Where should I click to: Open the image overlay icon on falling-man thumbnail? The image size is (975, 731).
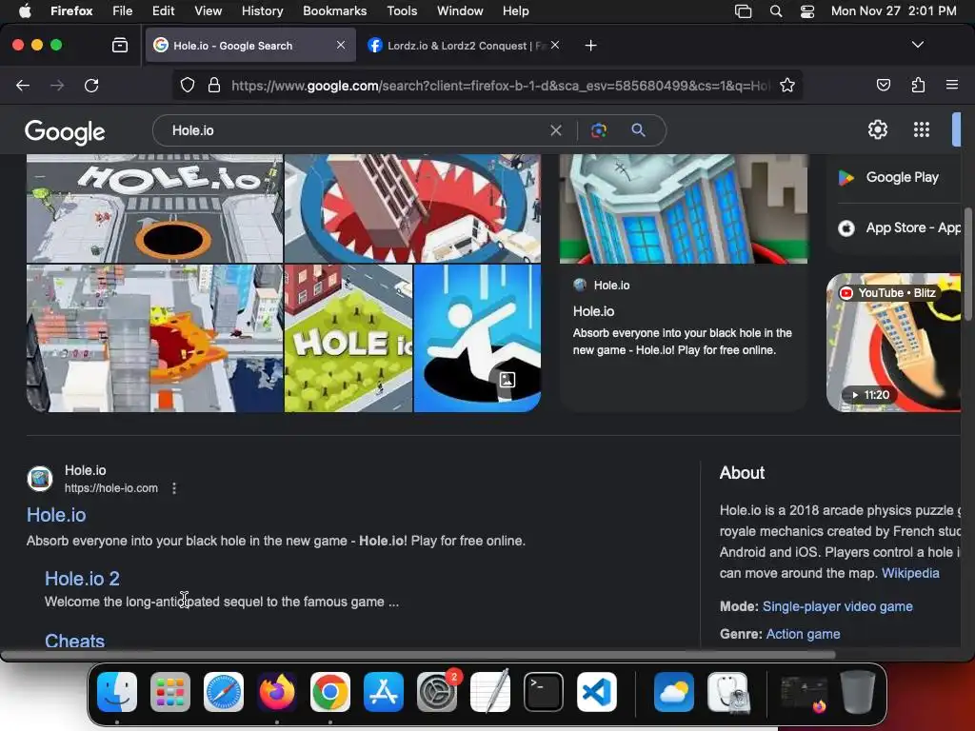[x=507, y=380]
